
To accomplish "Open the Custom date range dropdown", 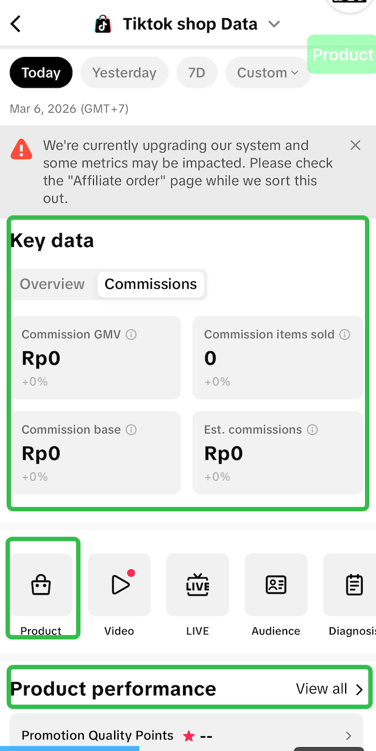I will tap(268, 73).
